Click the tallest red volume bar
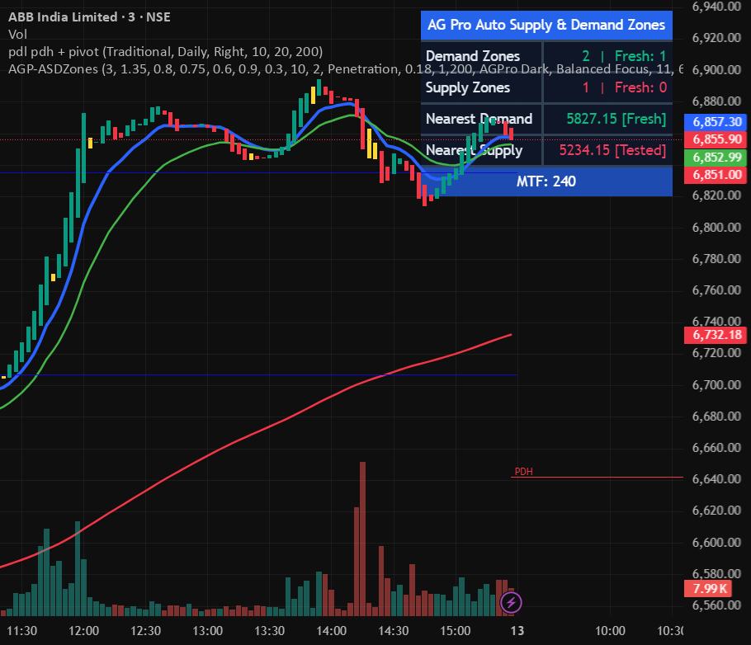Viewport: 751px width, 645px height. click(x=362, y=539)
